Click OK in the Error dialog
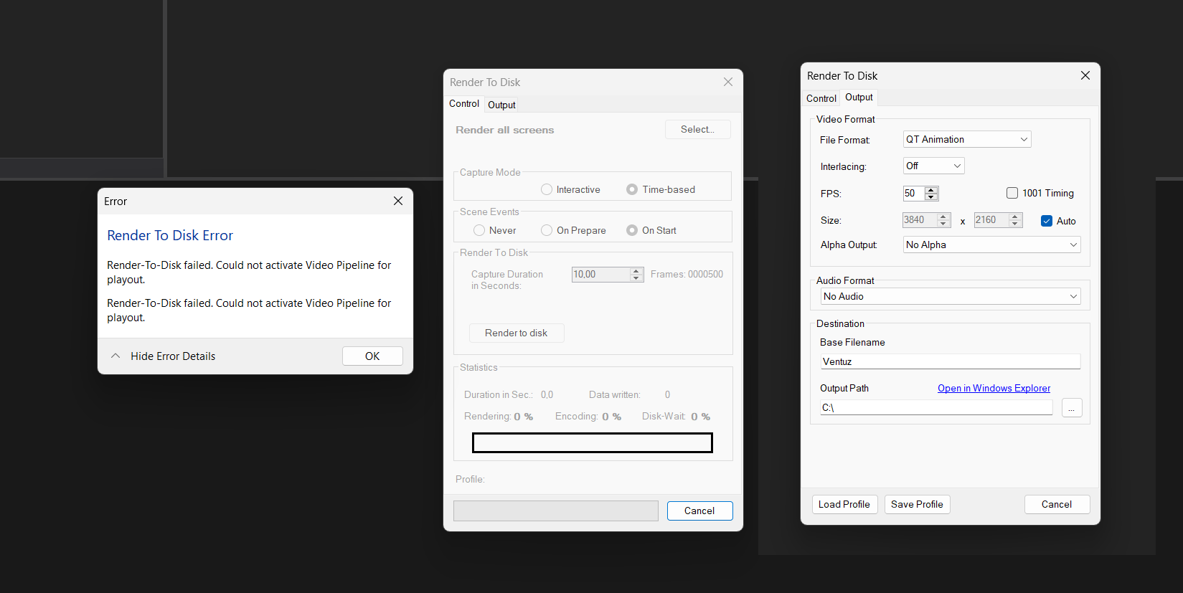Screen dimensions: 1183x593 point(372,356)
